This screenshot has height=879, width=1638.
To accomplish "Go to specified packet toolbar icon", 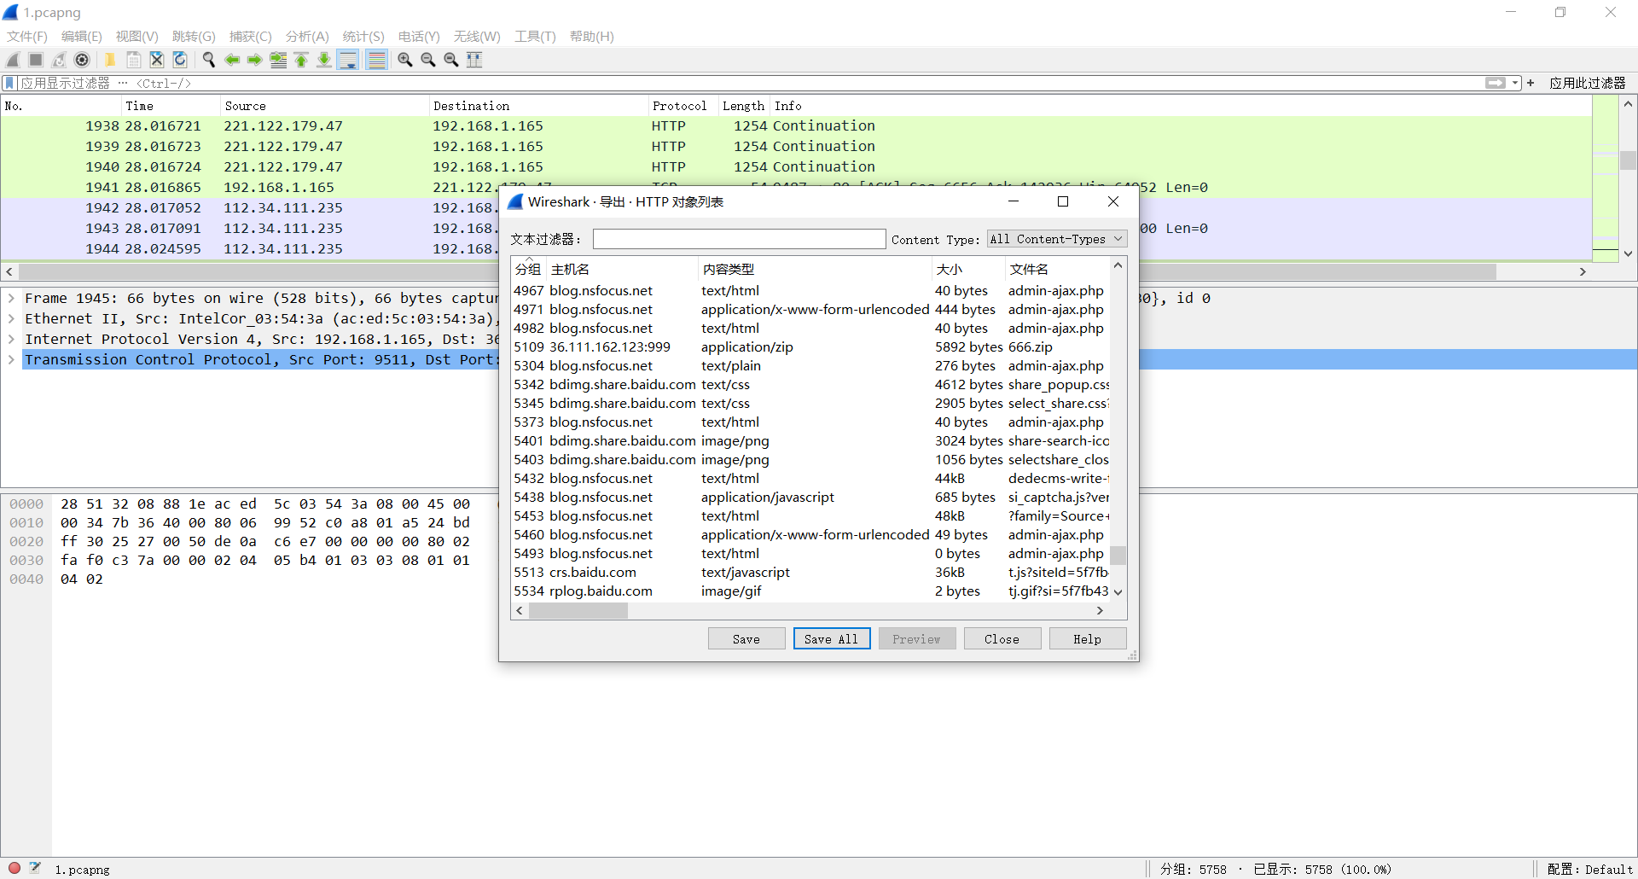I will [x=278, y=60].
